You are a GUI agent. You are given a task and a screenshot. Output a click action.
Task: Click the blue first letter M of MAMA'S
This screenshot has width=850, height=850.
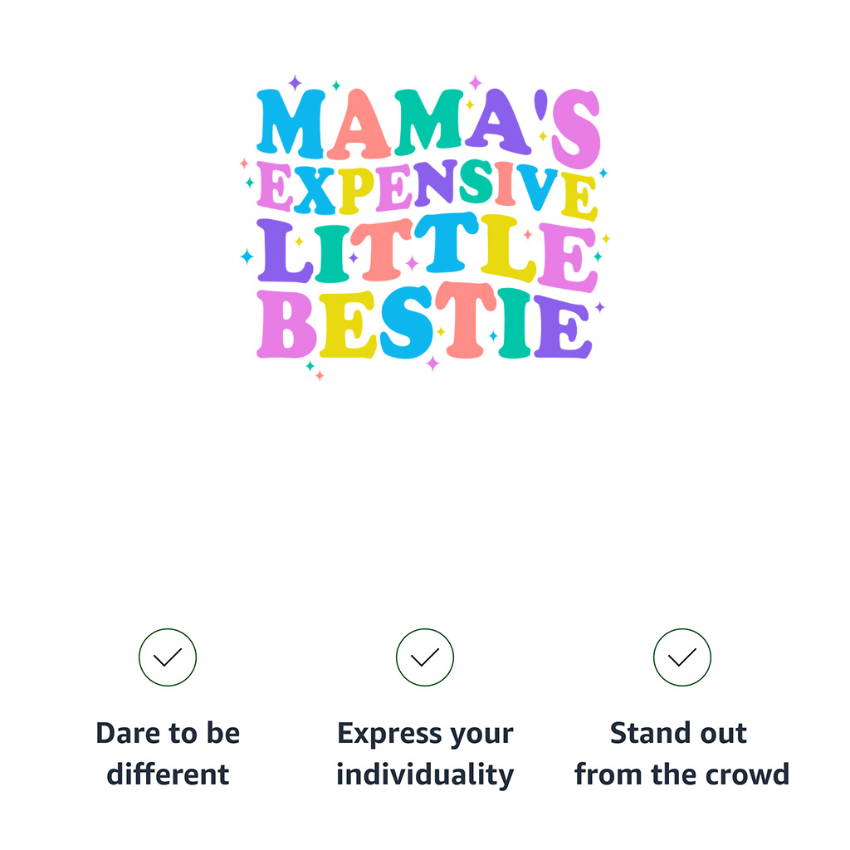click(291, 125)
